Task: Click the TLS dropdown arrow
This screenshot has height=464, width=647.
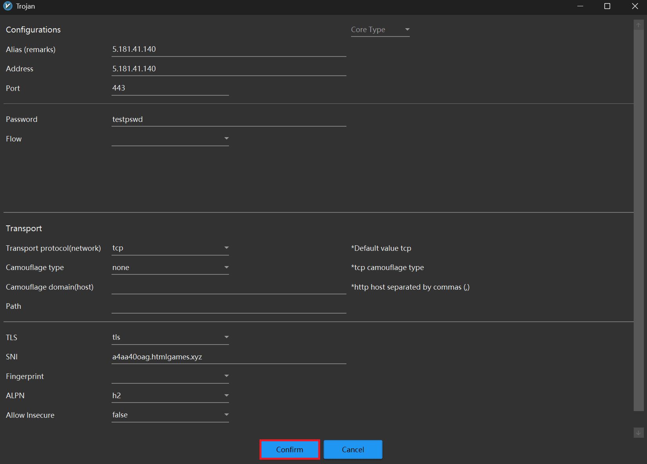Action: tap(226, 337)
